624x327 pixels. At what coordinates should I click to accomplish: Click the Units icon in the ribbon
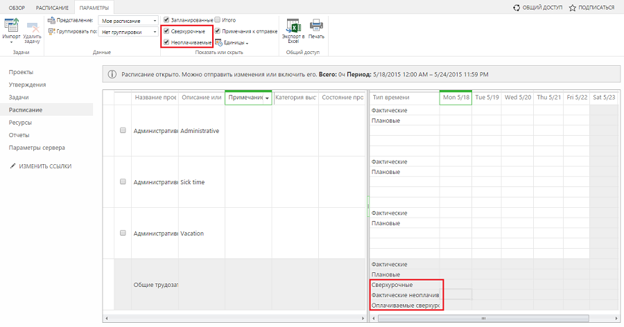click(x=218, y=42)
